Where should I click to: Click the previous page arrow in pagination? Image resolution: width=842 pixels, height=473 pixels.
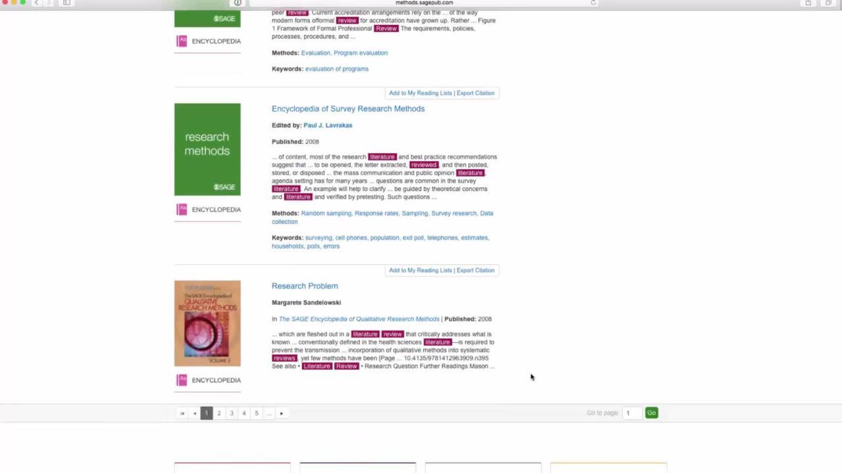194,413
